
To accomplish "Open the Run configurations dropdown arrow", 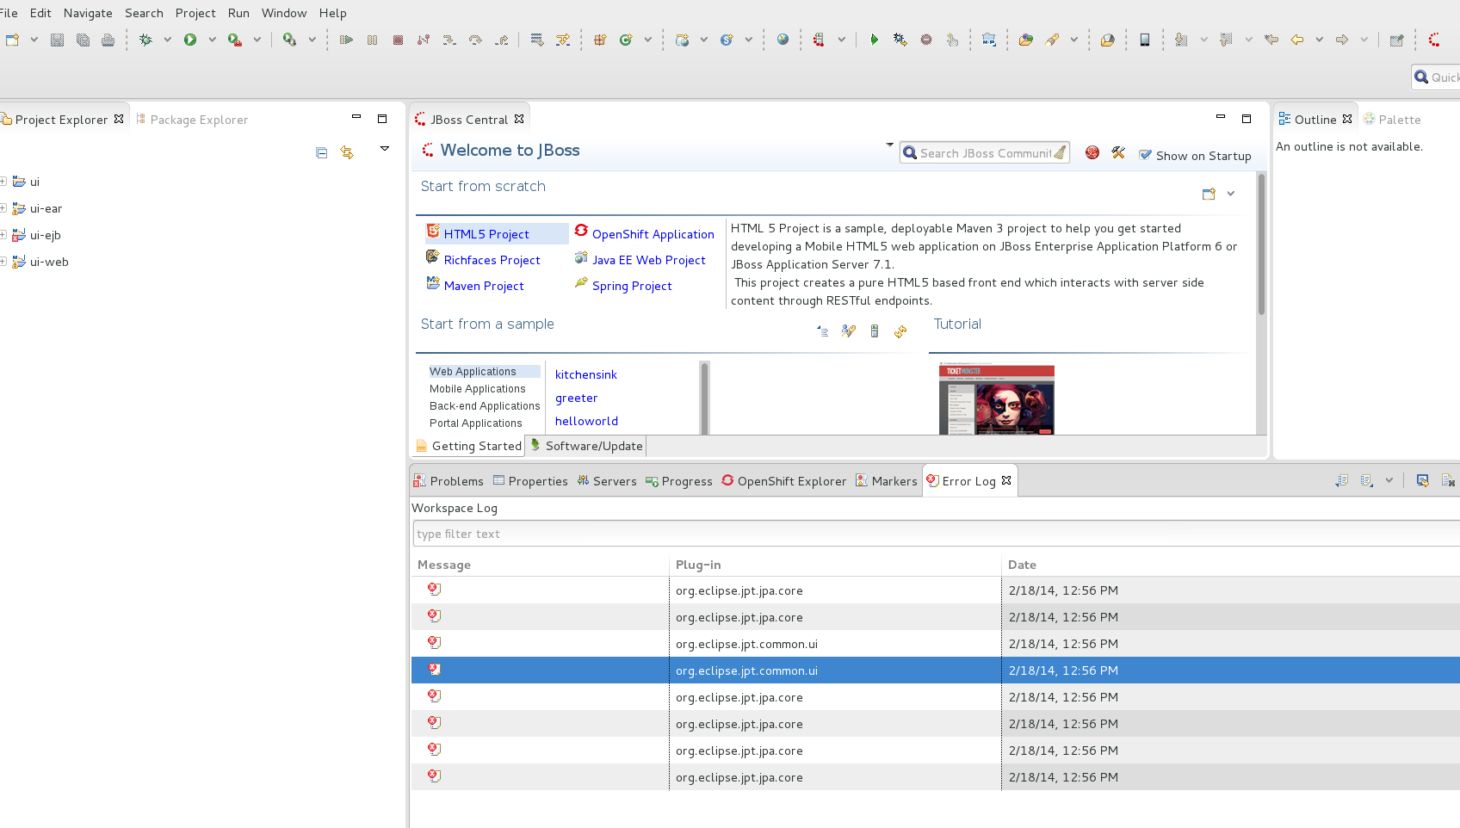I will point(212,40).
